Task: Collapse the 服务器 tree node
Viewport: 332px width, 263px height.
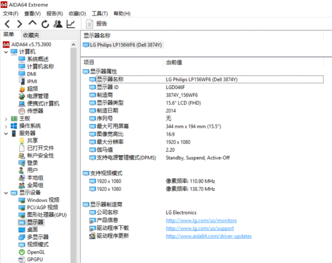Action: coord(6,134)
